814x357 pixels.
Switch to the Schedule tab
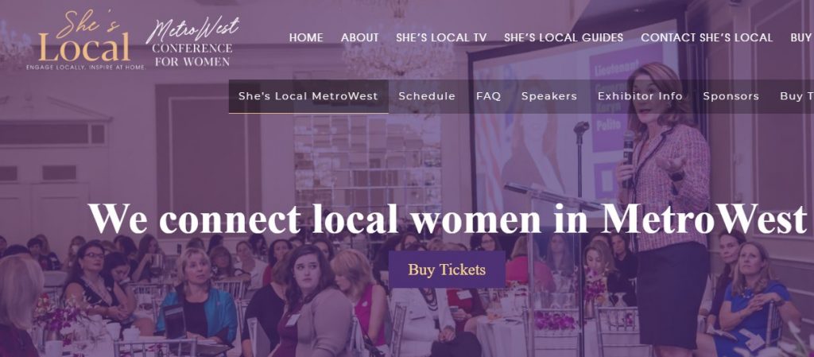(x=427, y=96)
